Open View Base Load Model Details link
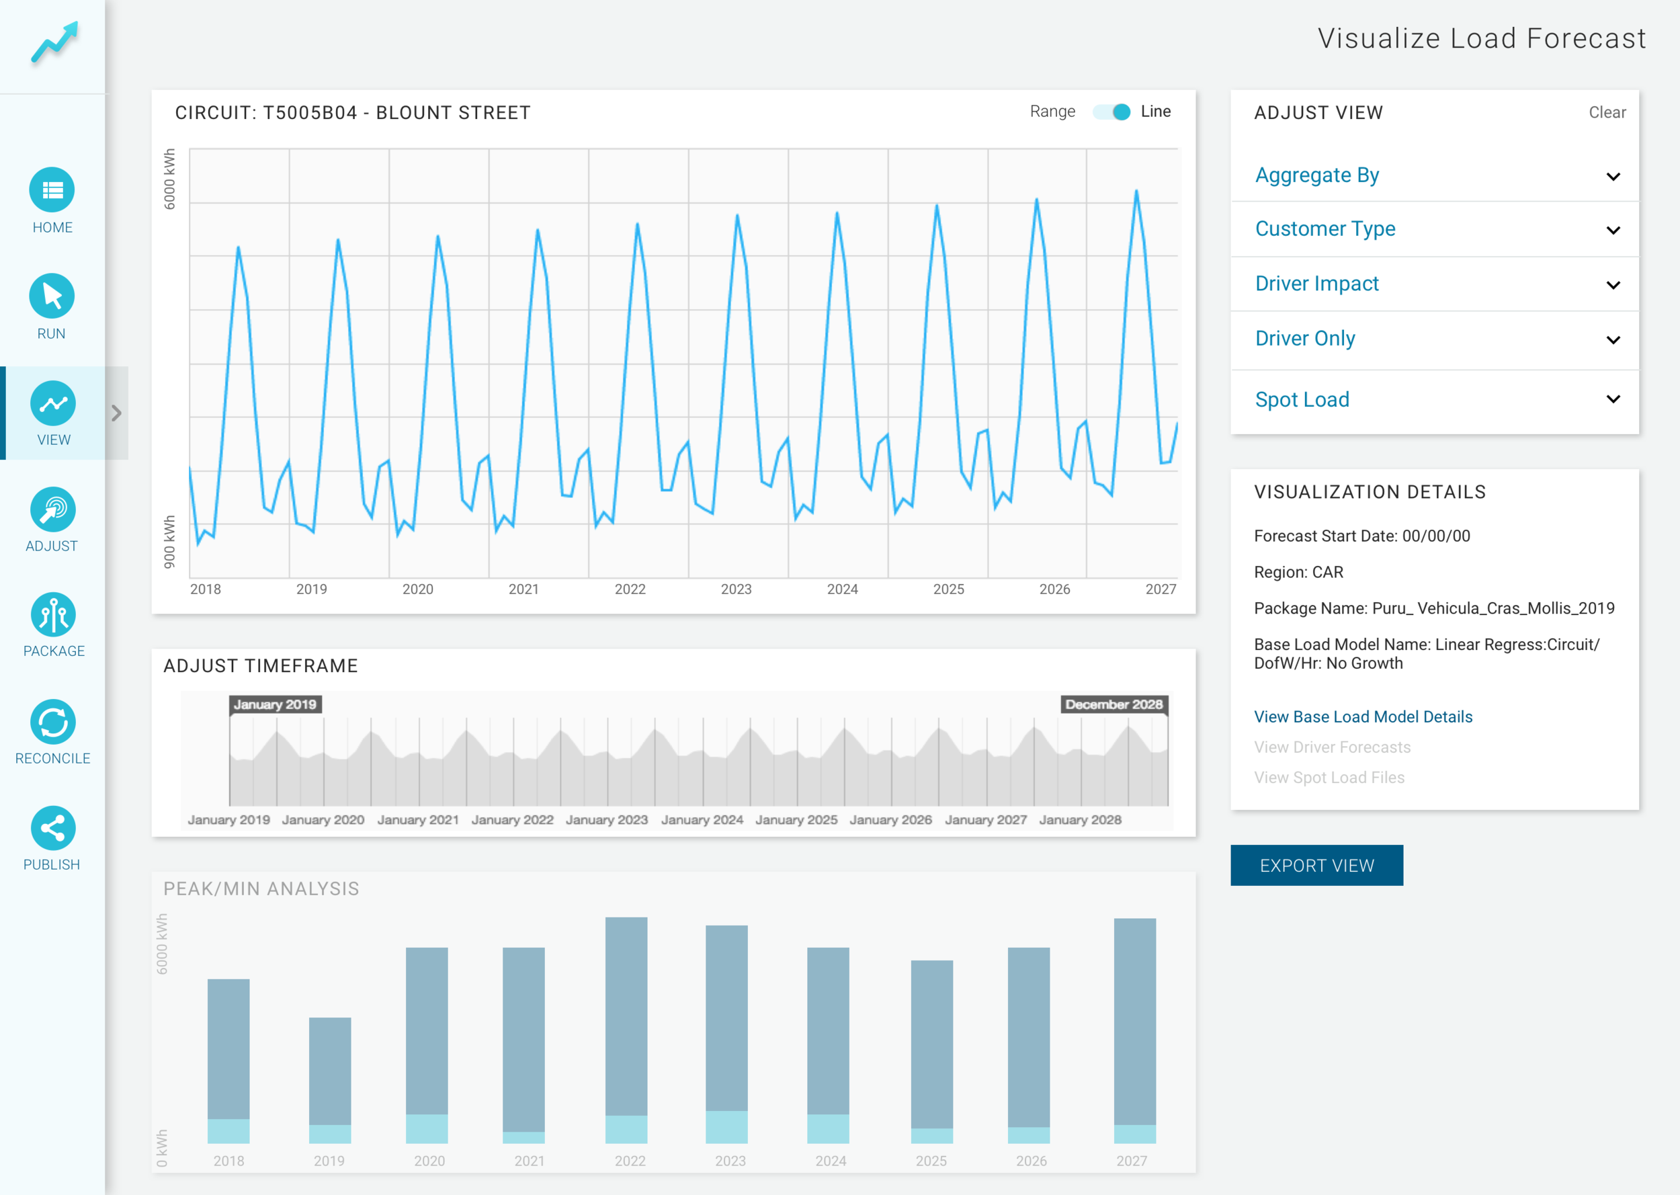The image size is (1680, 1195). tap(1363, 716)
